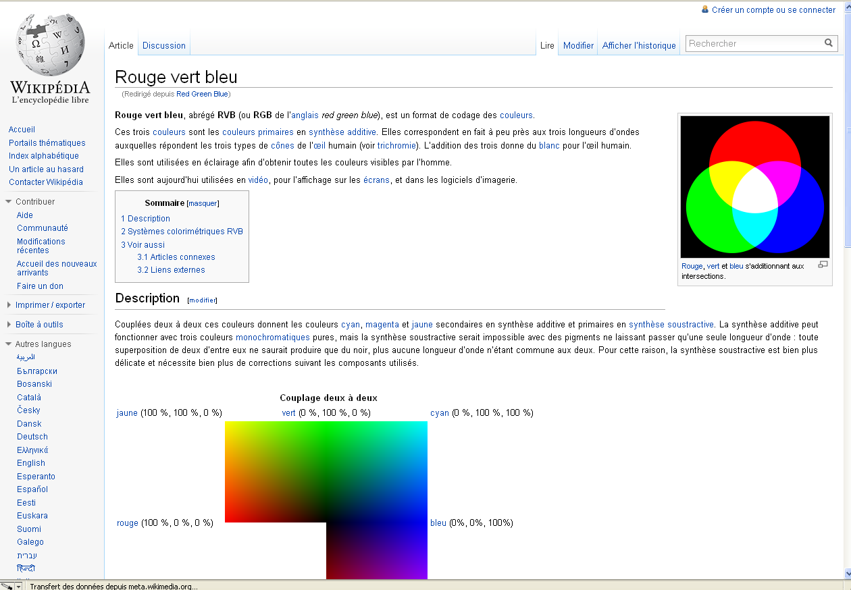
Task: Follow the trichromie link
Action: (x=397, y=146)
